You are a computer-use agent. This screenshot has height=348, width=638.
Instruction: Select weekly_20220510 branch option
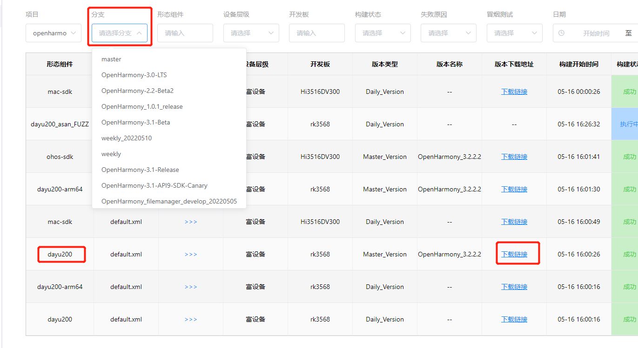(169, 138)
